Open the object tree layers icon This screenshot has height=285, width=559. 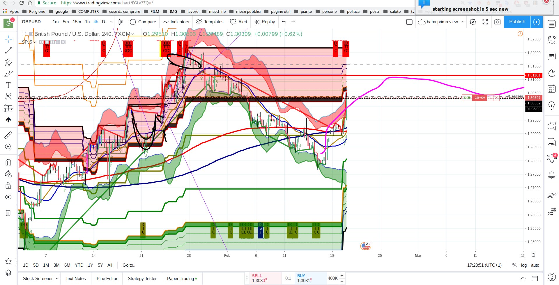[8, 273]
